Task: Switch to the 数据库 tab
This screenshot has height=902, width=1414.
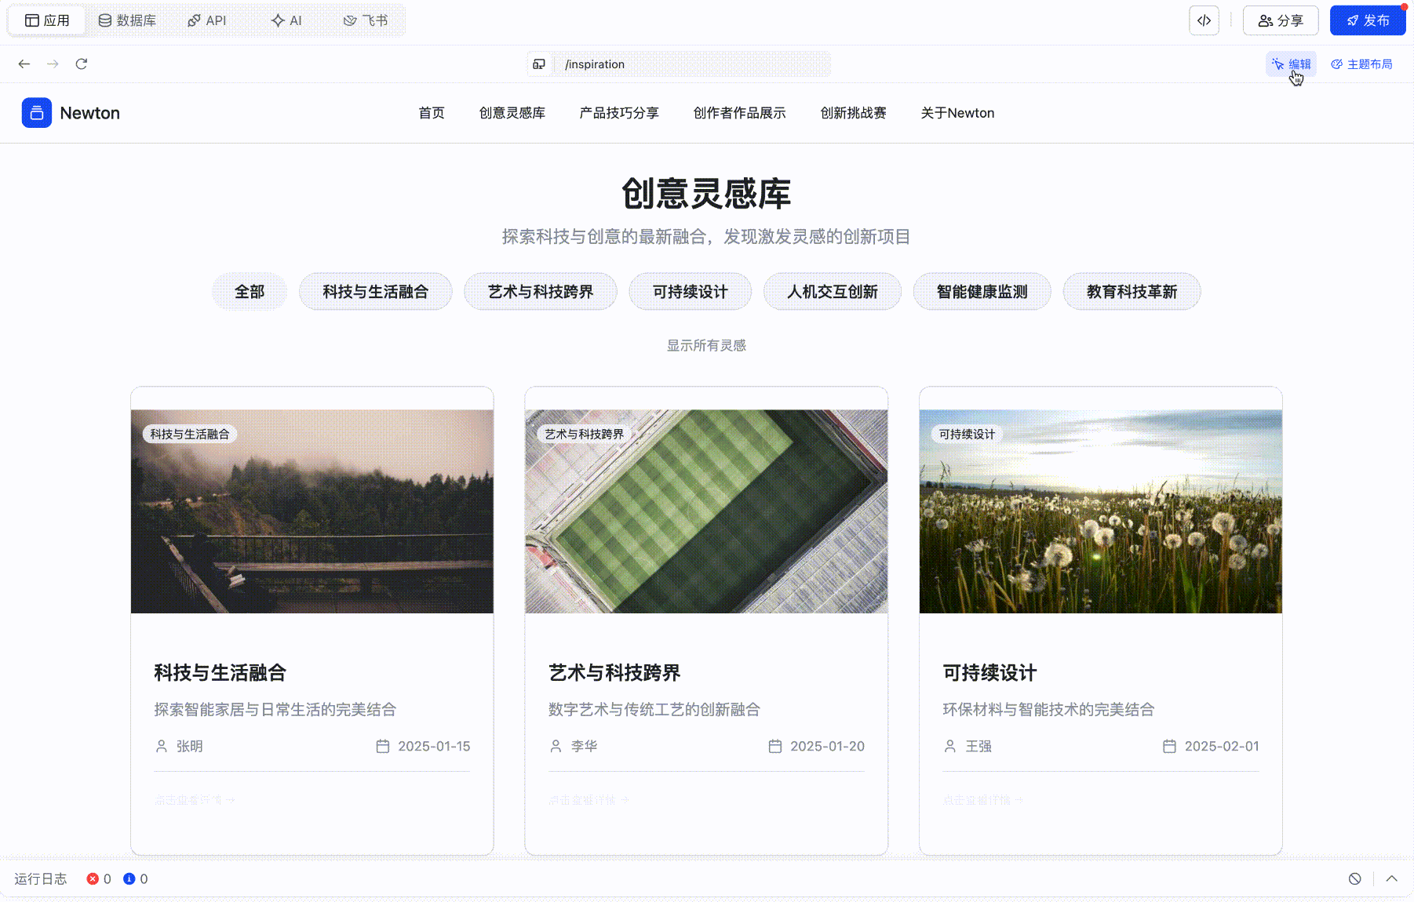Action: (x=127, y=20)
